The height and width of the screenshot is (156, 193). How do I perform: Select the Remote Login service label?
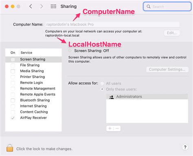(x=31, y=83)
